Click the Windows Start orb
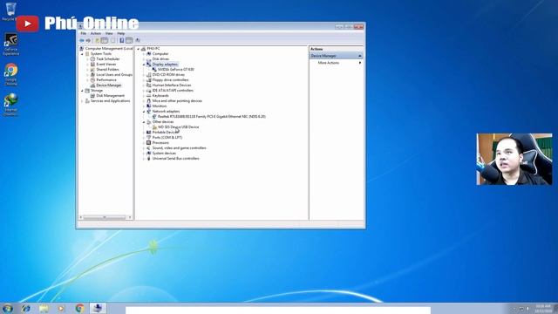 click(x=8, y=308)
